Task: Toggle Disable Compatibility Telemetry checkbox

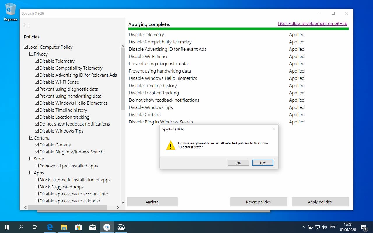Action: point(37,68)
